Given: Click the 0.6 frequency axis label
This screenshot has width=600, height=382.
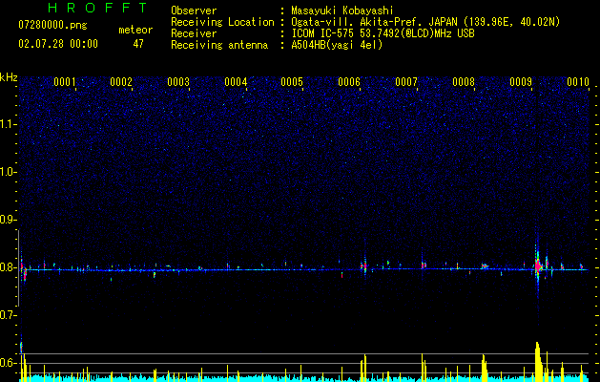Looking at the screenshot, I should (9, 363).
